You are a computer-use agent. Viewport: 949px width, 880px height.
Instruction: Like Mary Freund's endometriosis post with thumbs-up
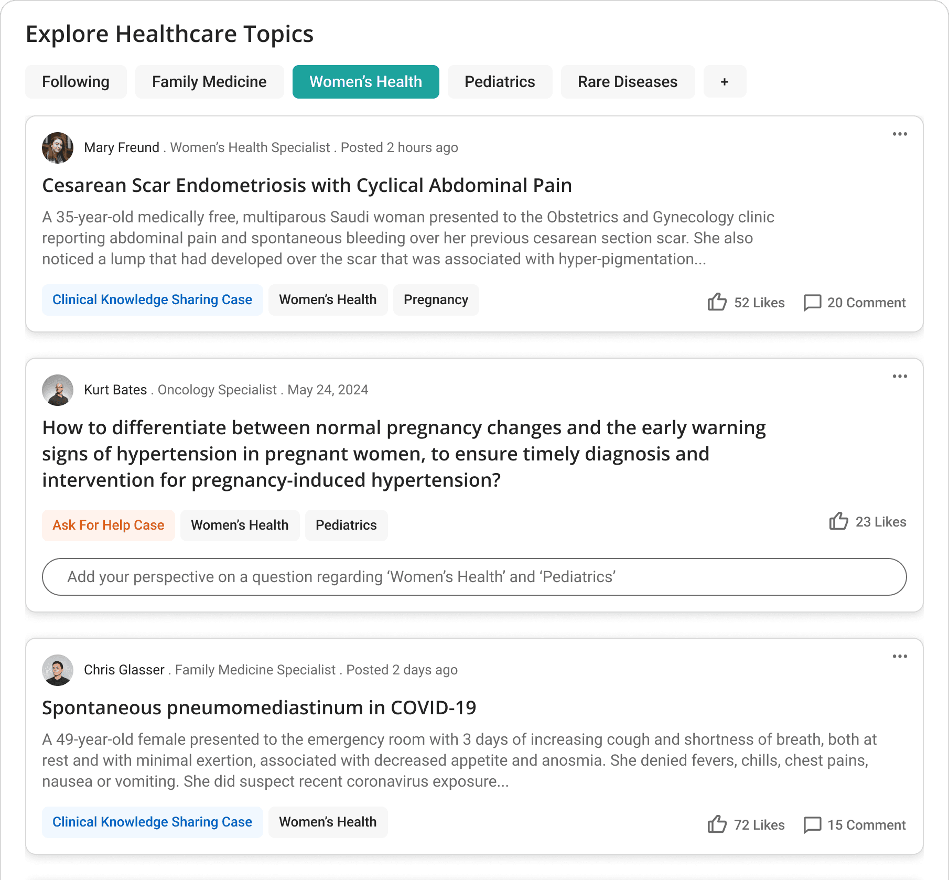point(717,302)
